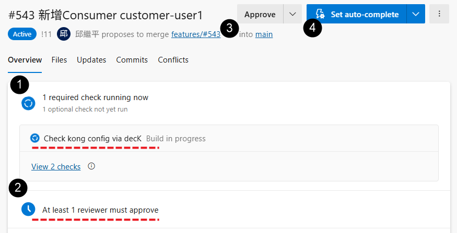Open the three-dot more options menu
This screenshot has width=457, height=233.
tap(439, 14)
